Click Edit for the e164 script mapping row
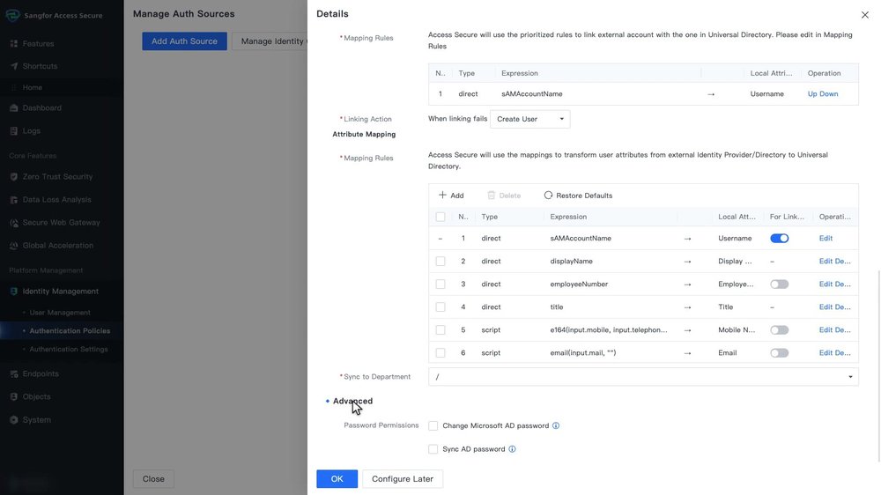This screenshot has height=495, width=881. (x=825, y=329)
